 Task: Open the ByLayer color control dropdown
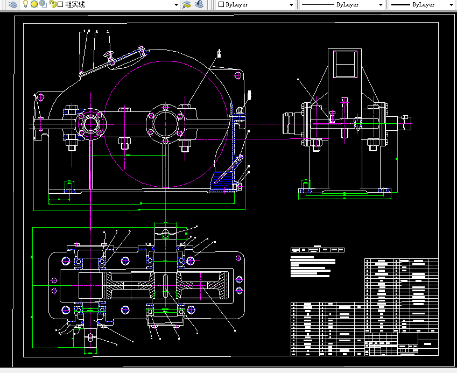(291, 4)
